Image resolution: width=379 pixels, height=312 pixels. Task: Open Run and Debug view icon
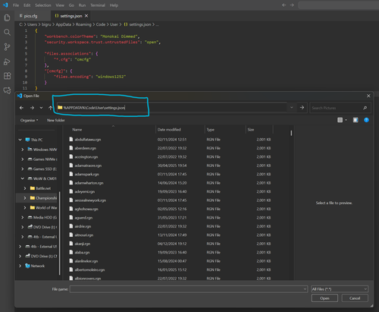[x=7, y=61]
